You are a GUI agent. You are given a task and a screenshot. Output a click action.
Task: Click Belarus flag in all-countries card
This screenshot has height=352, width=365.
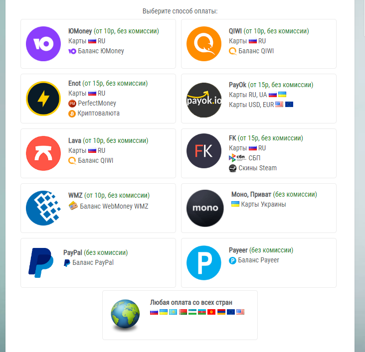pos(182,312)
